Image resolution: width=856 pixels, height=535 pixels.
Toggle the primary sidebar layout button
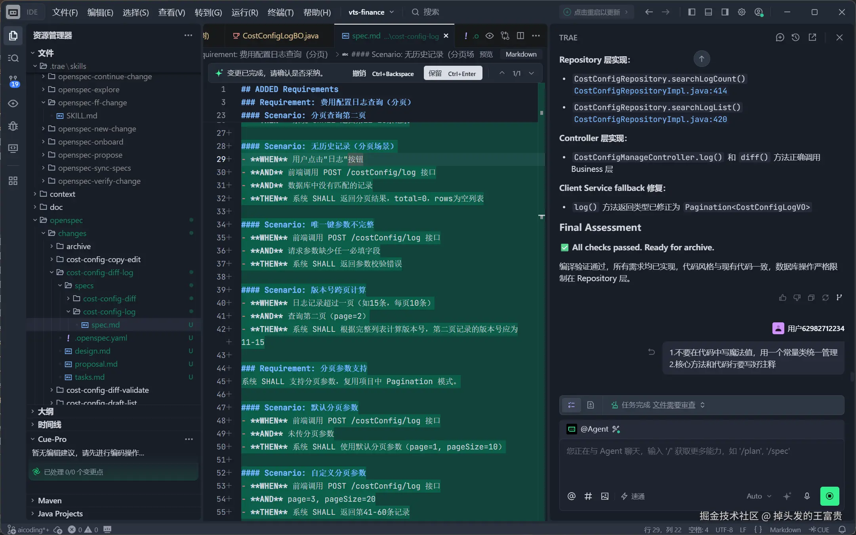coord(692,12)
